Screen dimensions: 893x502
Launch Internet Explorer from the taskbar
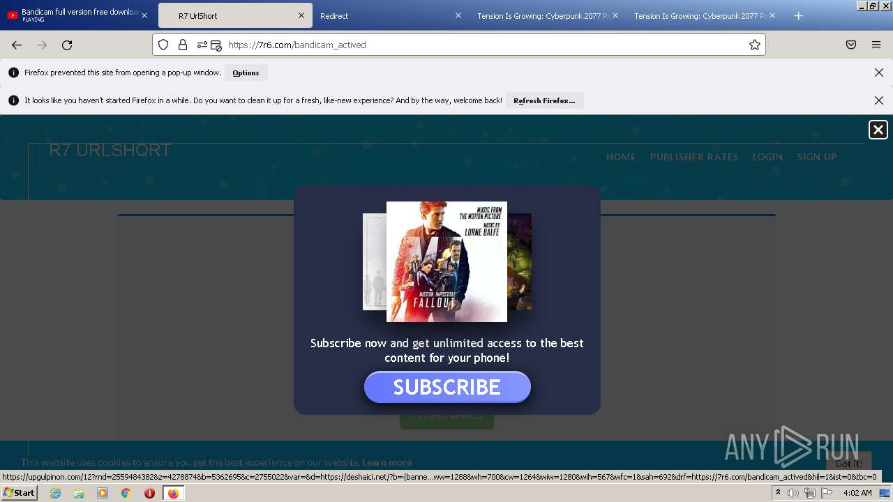[x=55, y=493]
